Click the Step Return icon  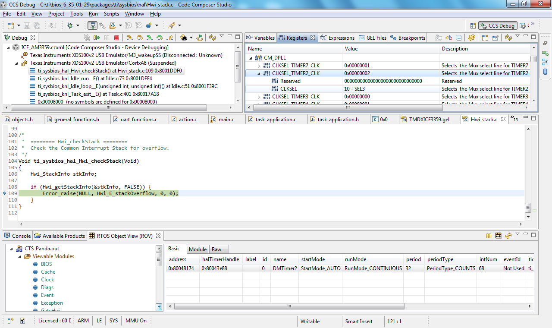(x=170, y=38)
